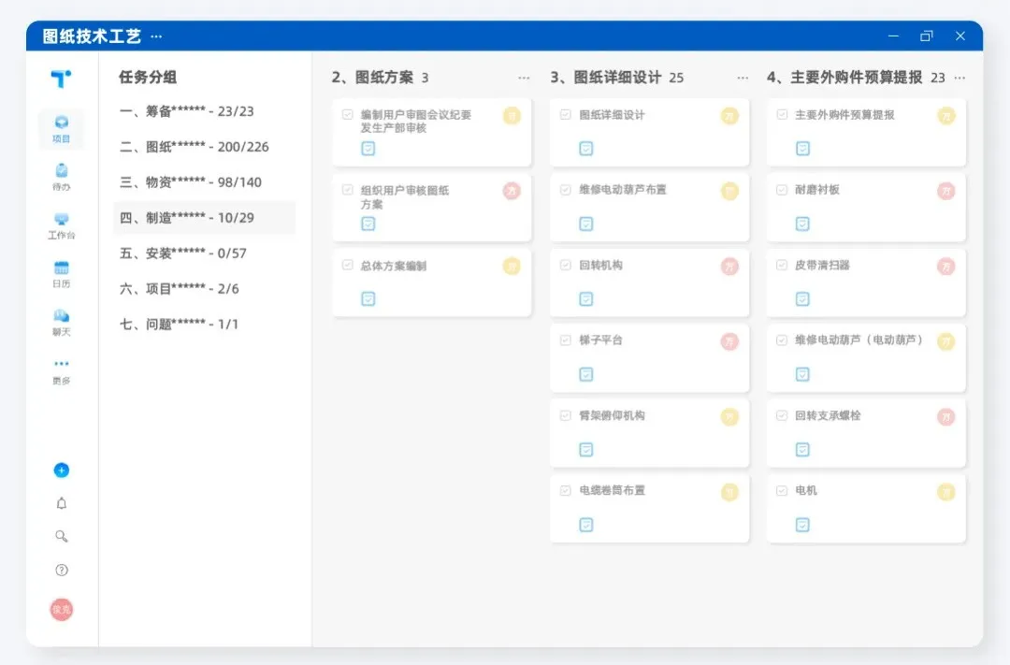
Task: Click subtask icon under 臂架俯仰机构 card
Action: tap(585, 450)
